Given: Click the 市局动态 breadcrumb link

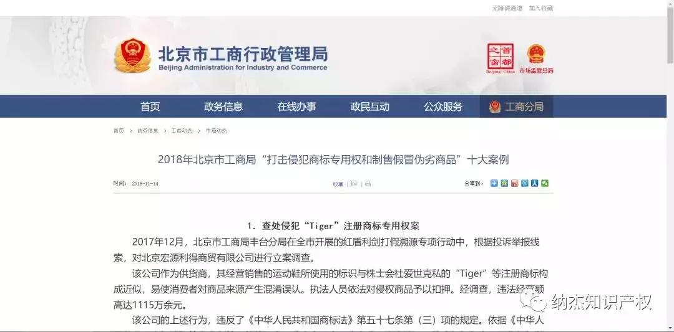Looking at the screenshot, I should click(216, 131).
